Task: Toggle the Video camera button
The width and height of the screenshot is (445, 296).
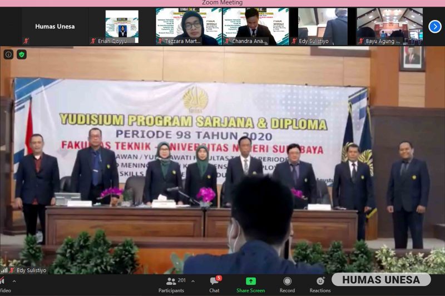Action: point(4,285)
